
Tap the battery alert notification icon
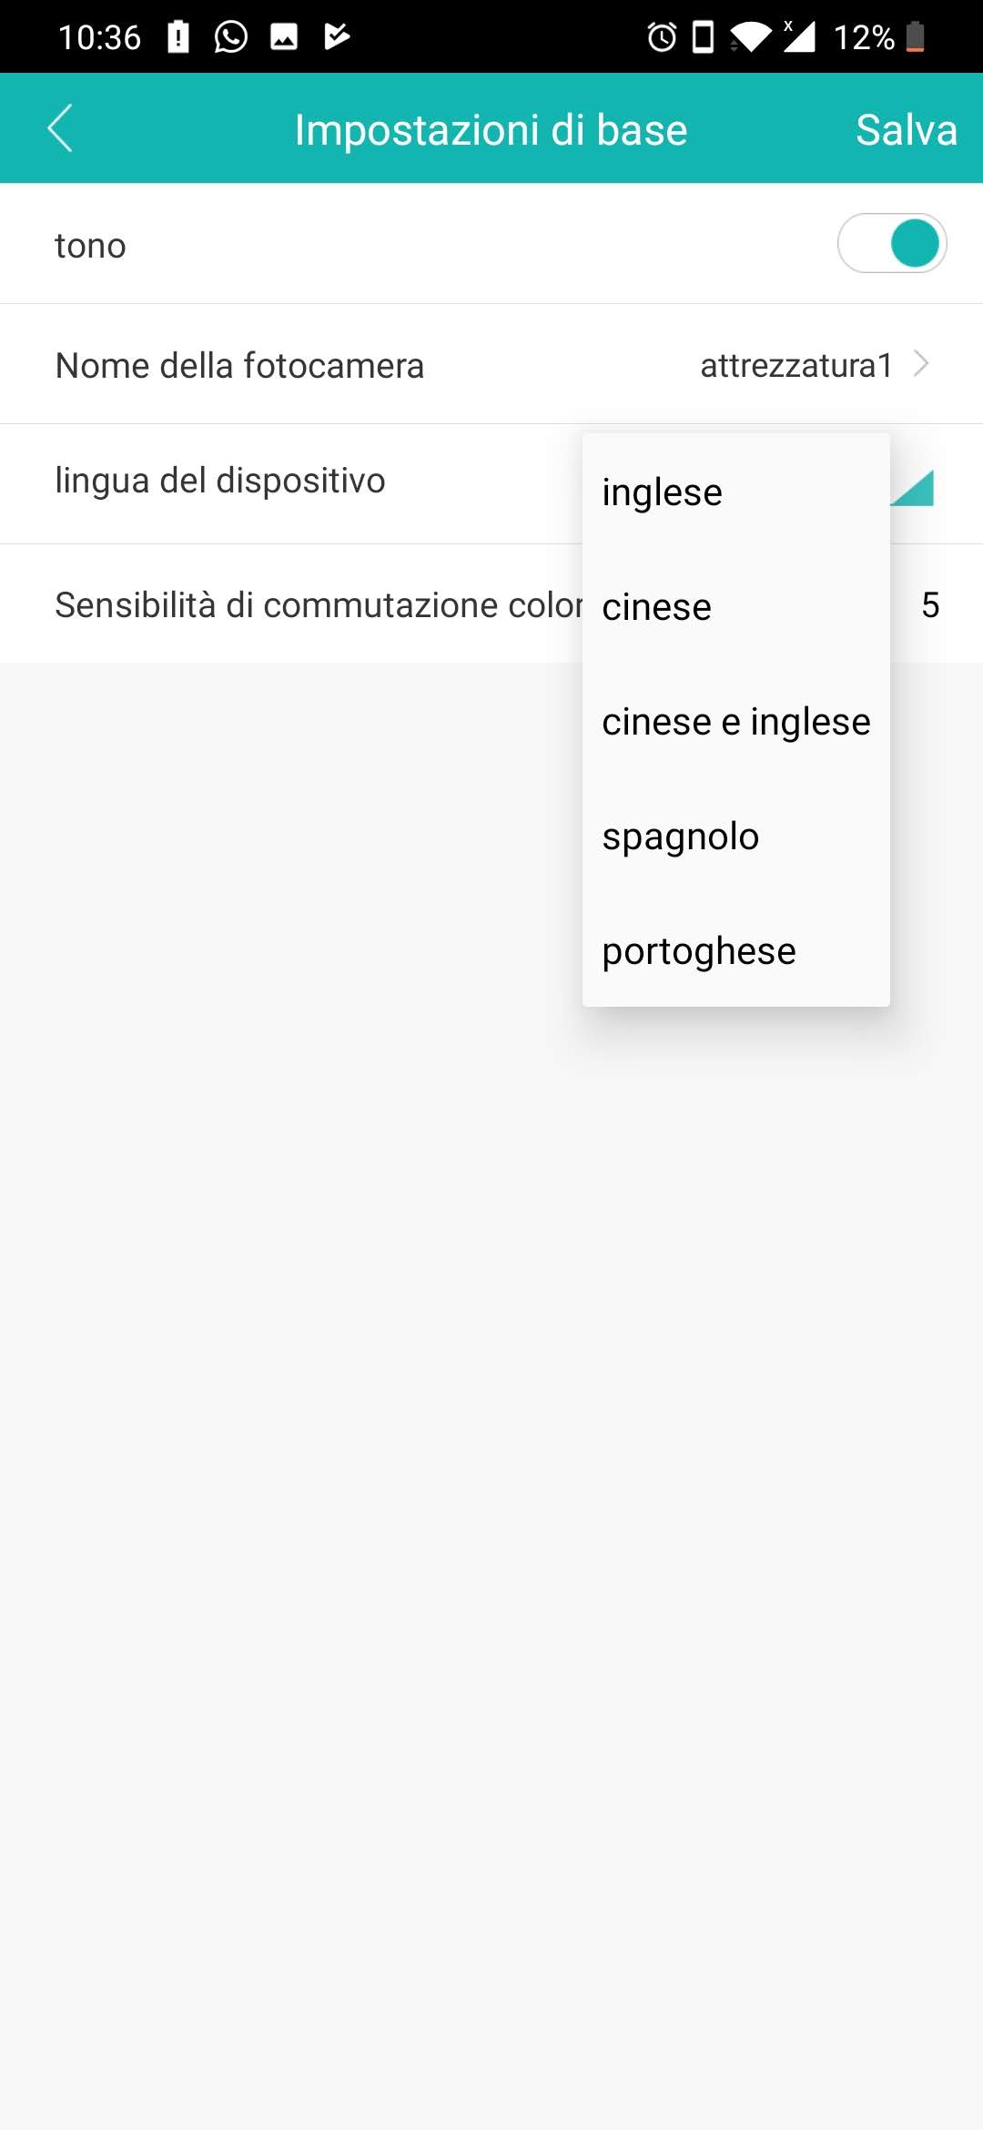tap(178, 37)
